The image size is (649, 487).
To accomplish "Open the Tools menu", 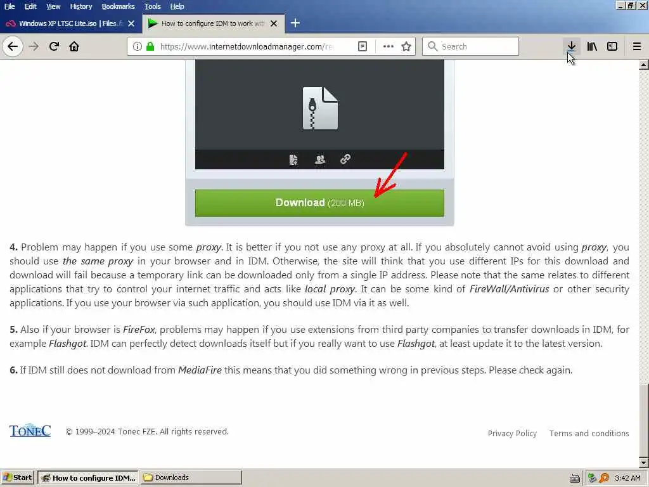I will click(x=152, y=6).
